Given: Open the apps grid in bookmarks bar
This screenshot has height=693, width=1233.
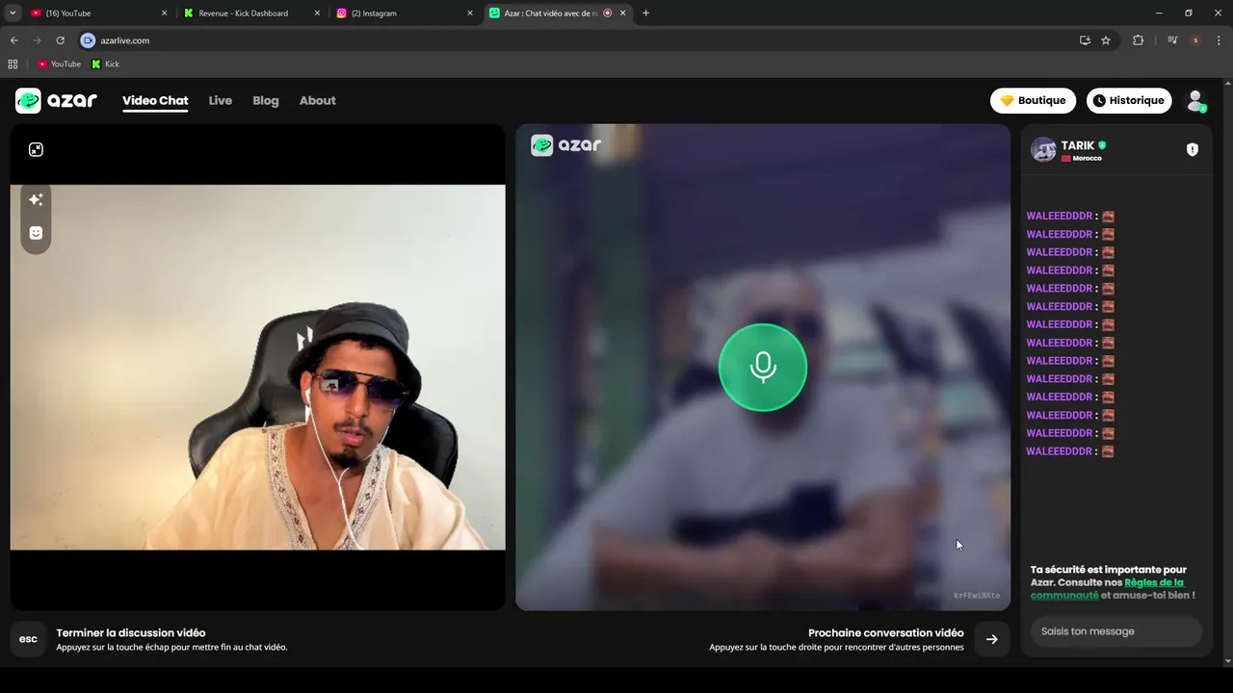Looking at the screenshot, I should 13,64.
